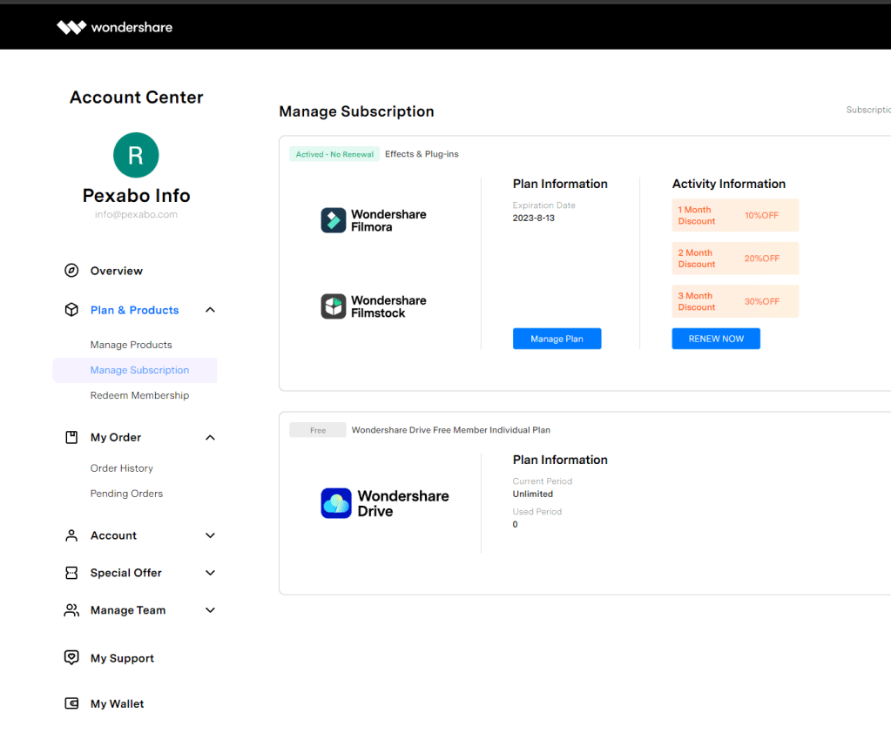
Task: Open the Manage Team menu label
Action: point(128,610)
